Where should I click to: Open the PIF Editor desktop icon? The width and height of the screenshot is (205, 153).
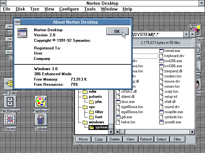pos(9,84)
